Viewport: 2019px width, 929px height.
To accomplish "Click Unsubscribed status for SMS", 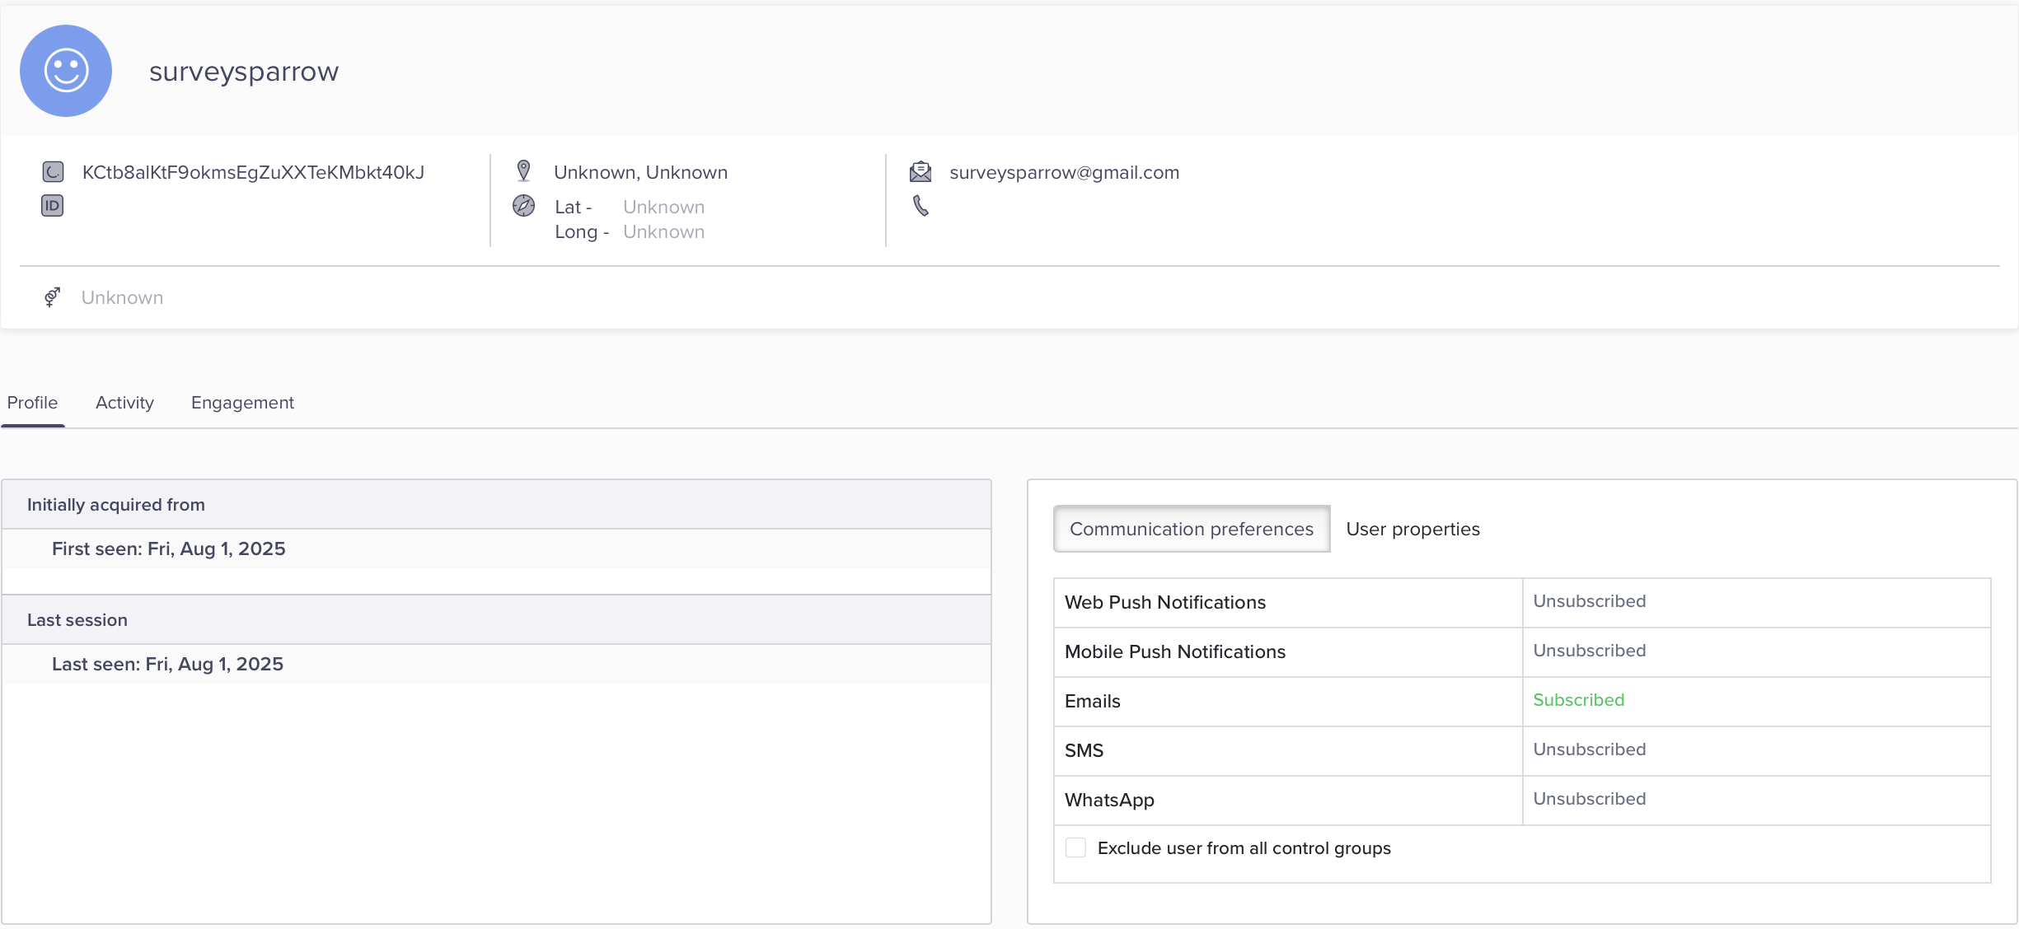I will coord(1590,749).
